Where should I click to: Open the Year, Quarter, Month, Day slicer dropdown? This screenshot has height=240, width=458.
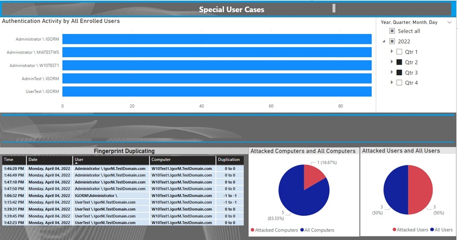pyautogui.click(x=450, y=22)
